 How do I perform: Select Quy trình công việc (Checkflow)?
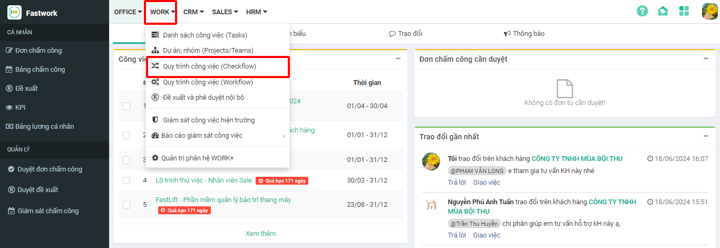point(217,66)
